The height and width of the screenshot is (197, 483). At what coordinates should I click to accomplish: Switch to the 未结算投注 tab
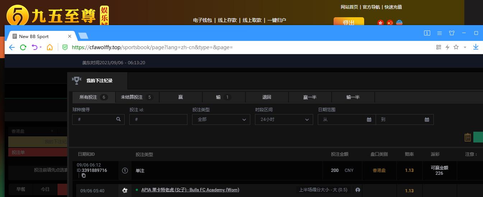138,97
